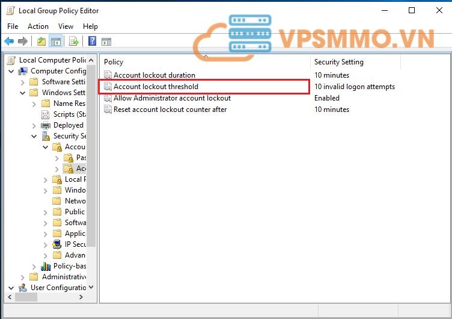The height and width of the screenshot is (319, 452).
Task: Open the View menu
Action: click(x=66, y=26)
